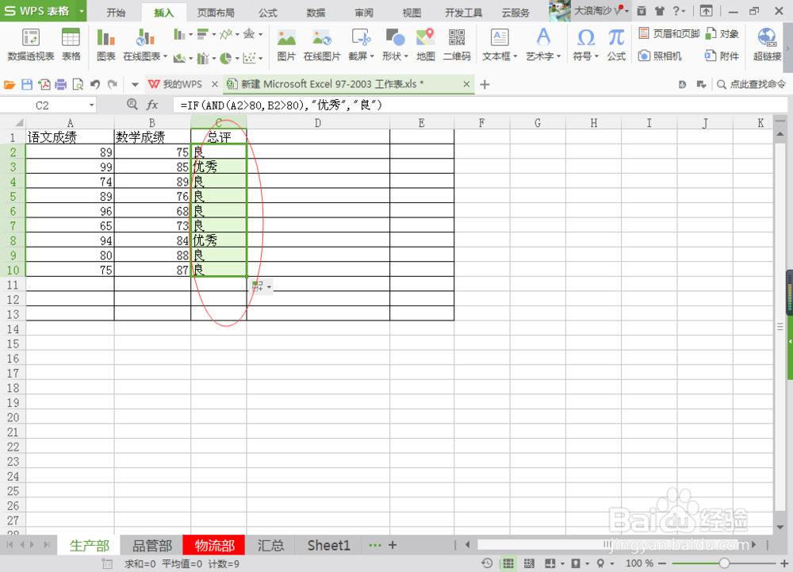Viewport: 793px width, 572px height.
Task: Undo the last action
Action: pyautogui.click(x=95, y=84)
